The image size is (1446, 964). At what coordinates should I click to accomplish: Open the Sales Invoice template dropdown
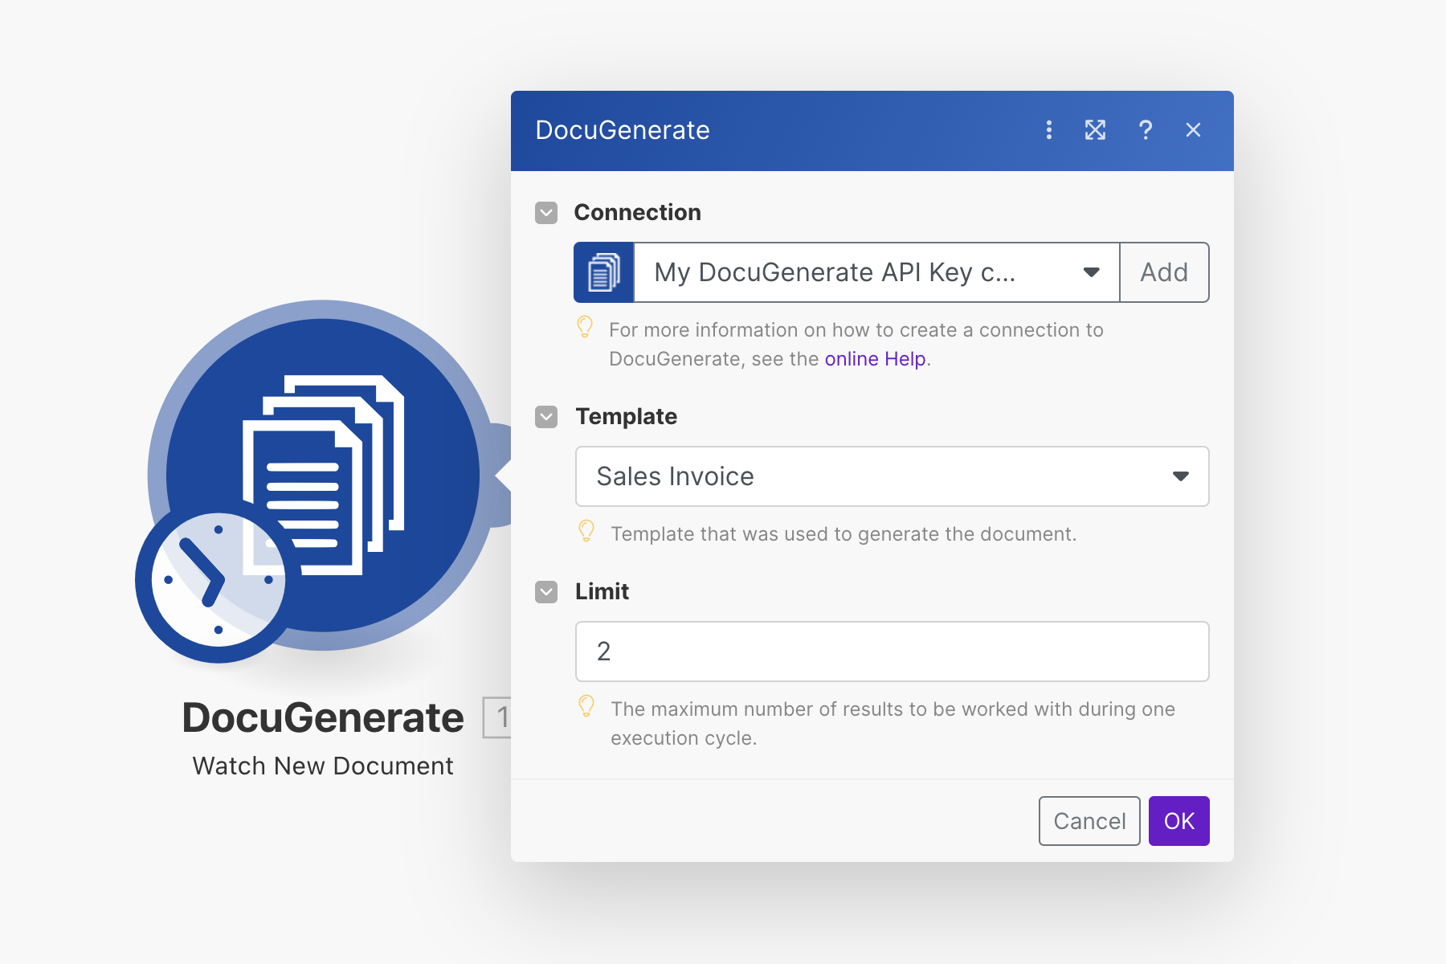[x=893, y=476]
